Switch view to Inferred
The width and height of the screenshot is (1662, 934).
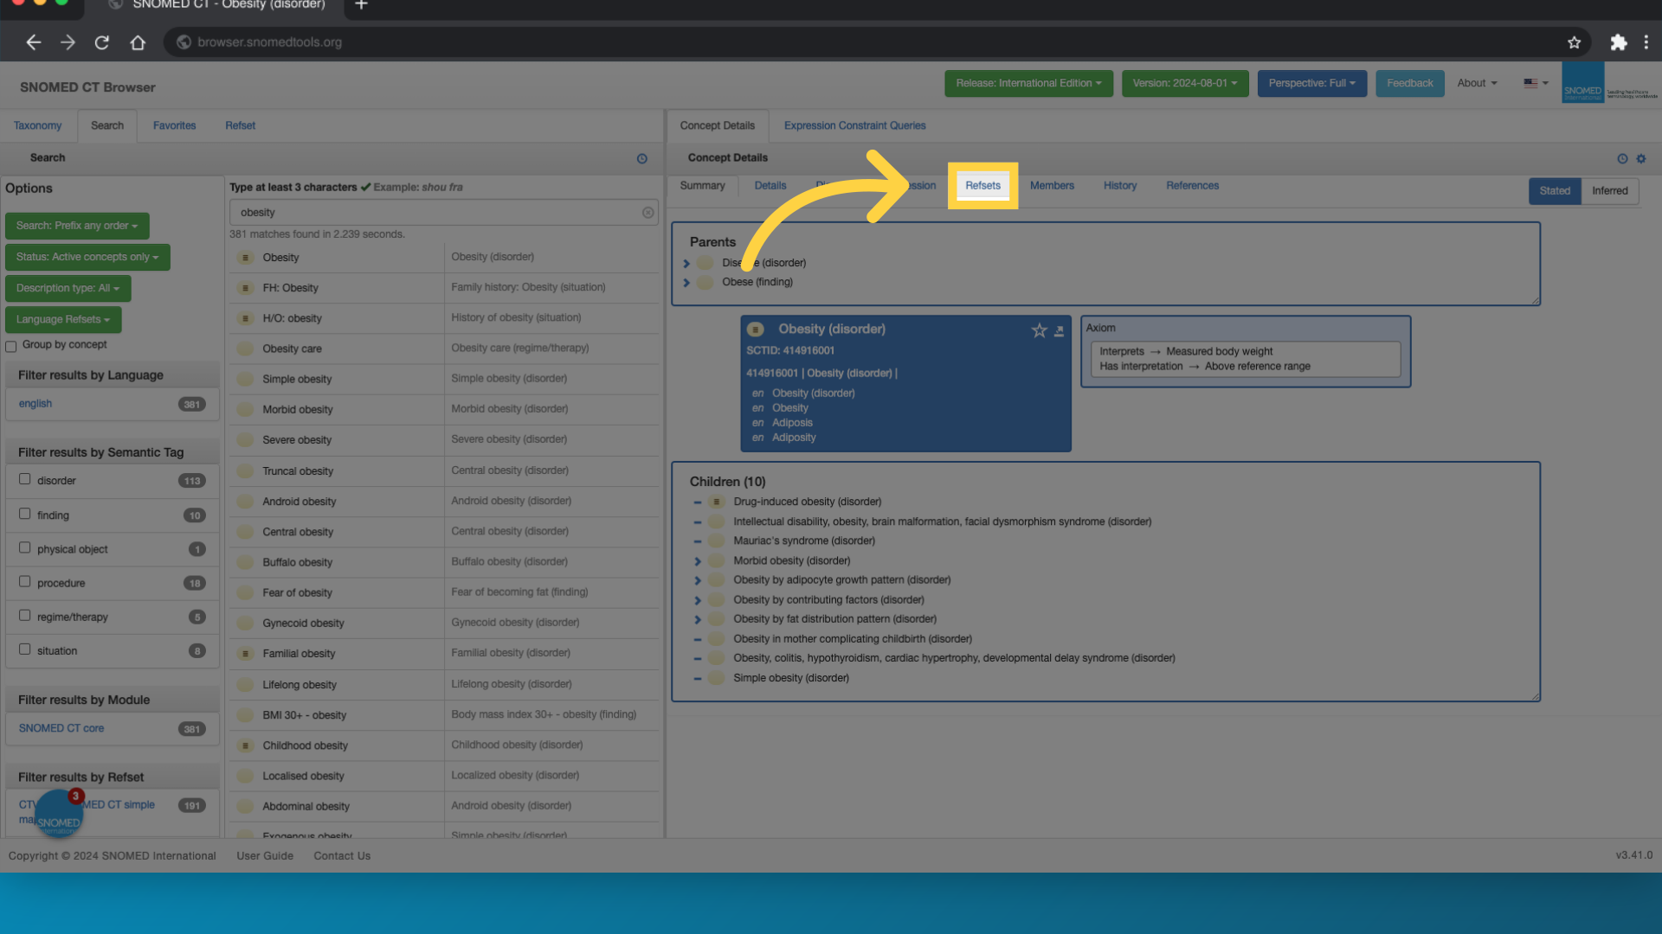(x=1609, y=191)
